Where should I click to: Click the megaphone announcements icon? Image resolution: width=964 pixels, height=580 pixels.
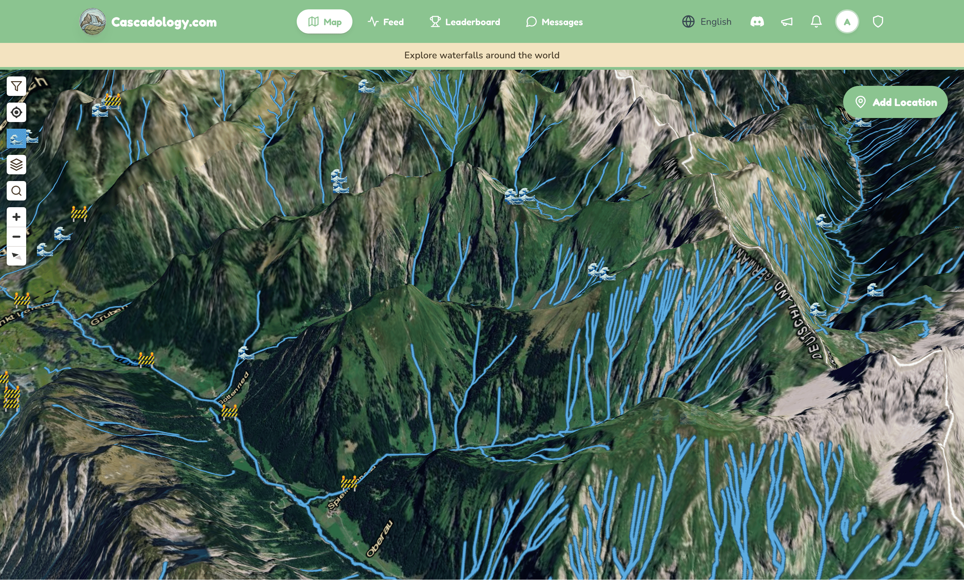click(x=787, y=21)
